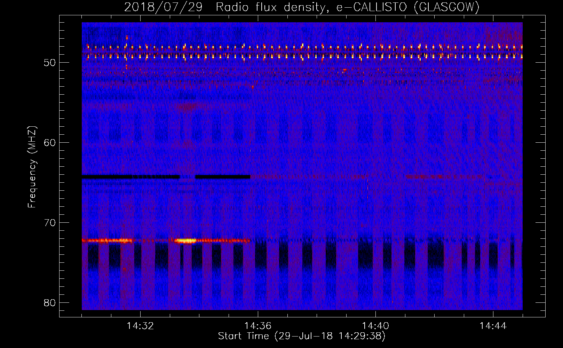Screen dimensions: 563x348
Task: Click the bright yellow burst near 72 MHz
Action: point(185,240)
